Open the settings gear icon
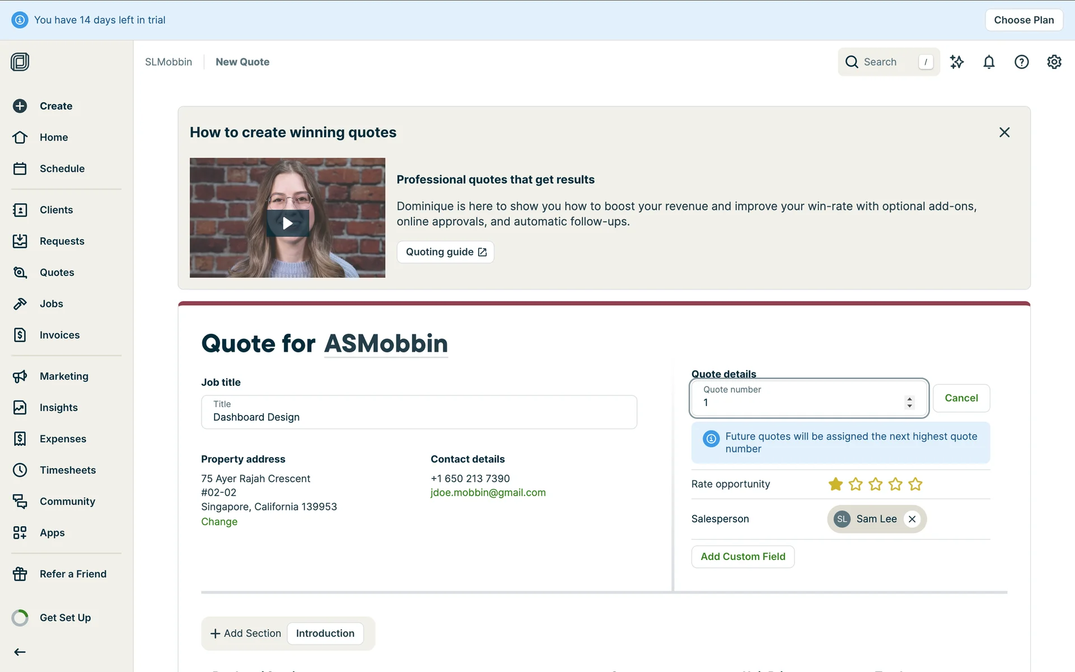 pos(1054,62)
